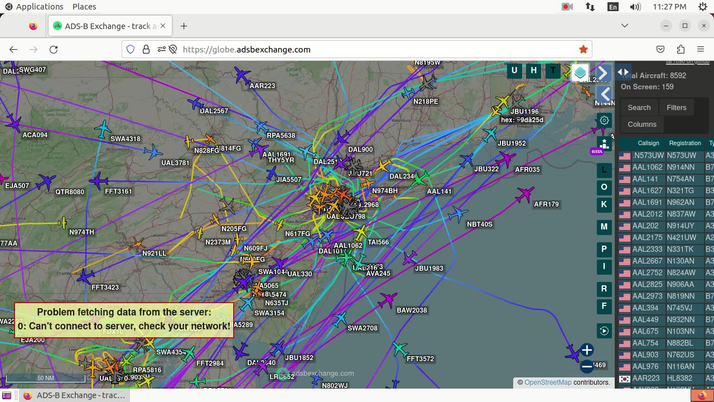
Task: Zoom in with the plus button
Action: pos(586,350)
